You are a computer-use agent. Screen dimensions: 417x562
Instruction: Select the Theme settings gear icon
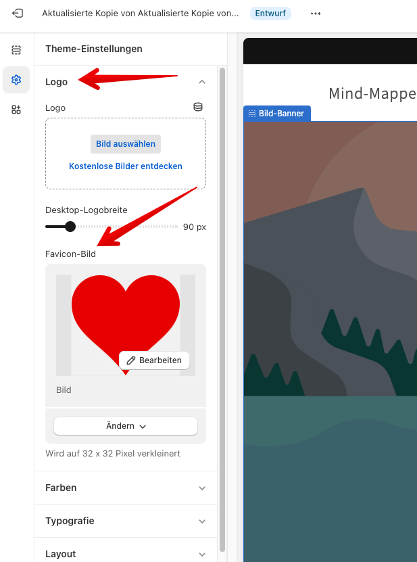point(16,80)
